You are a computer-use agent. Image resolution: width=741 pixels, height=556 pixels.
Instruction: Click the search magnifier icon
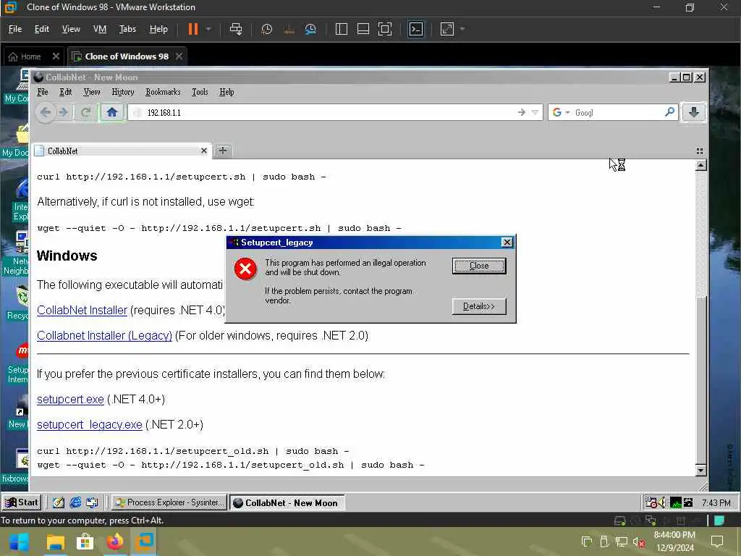coord(669,112)
